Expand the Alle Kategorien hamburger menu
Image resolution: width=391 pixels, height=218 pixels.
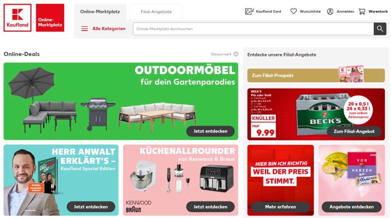pos(84,29)
